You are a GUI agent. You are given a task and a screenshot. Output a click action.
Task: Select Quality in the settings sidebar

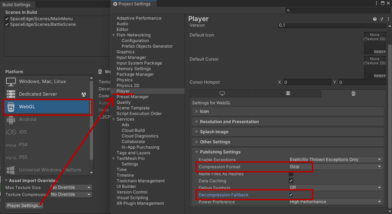point(124,102)
